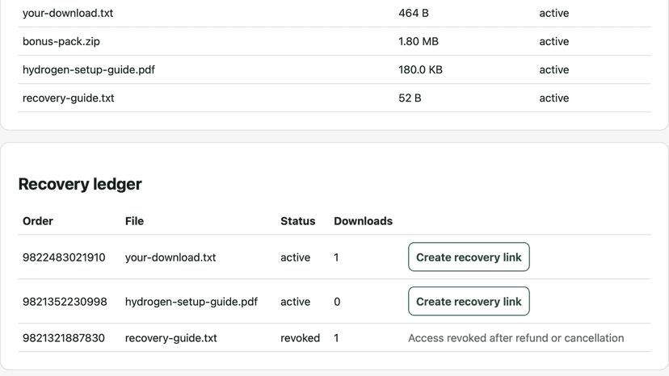Click active status of bonus-pack.zip

coord(553,41)
